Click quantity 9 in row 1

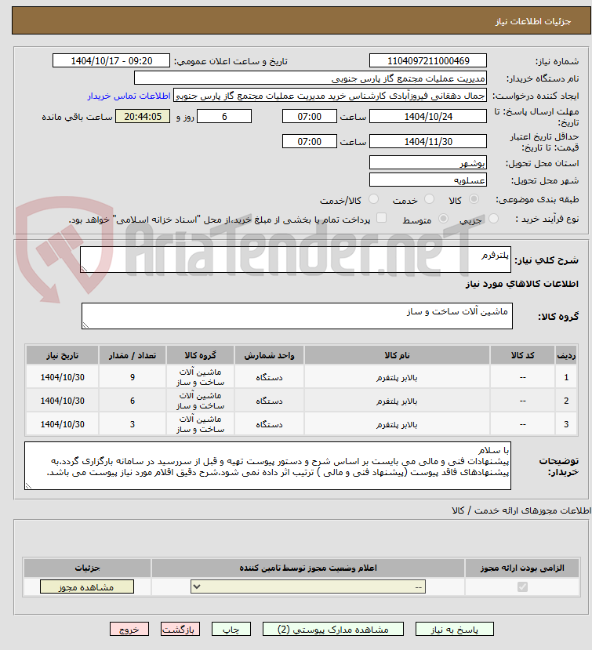[133, 377]
